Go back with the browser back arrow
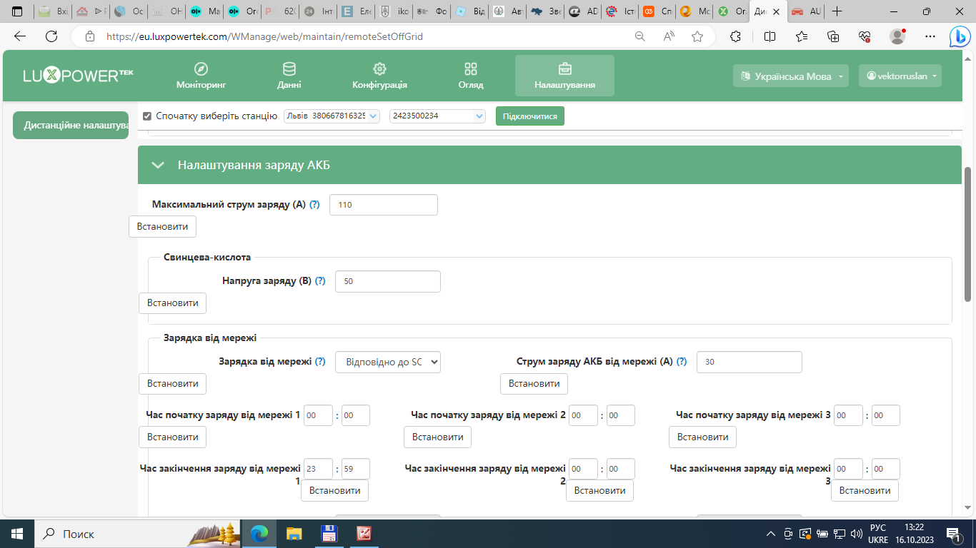 [20, 36]
